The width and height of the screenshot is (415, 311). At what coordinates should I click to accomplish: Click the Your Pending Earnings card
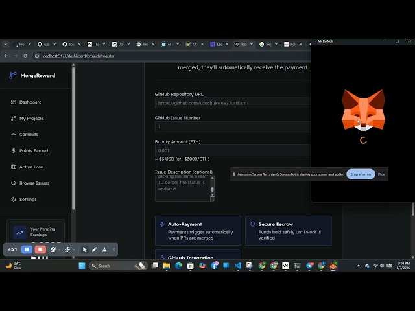pyautogui.click(x=36, y=232)
